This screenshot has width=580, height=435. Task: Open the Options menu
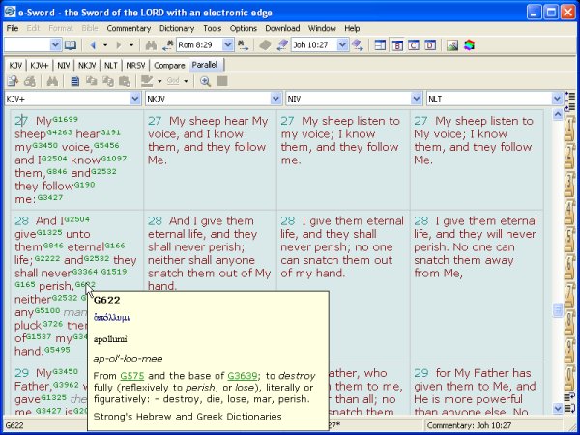point(244,28)
